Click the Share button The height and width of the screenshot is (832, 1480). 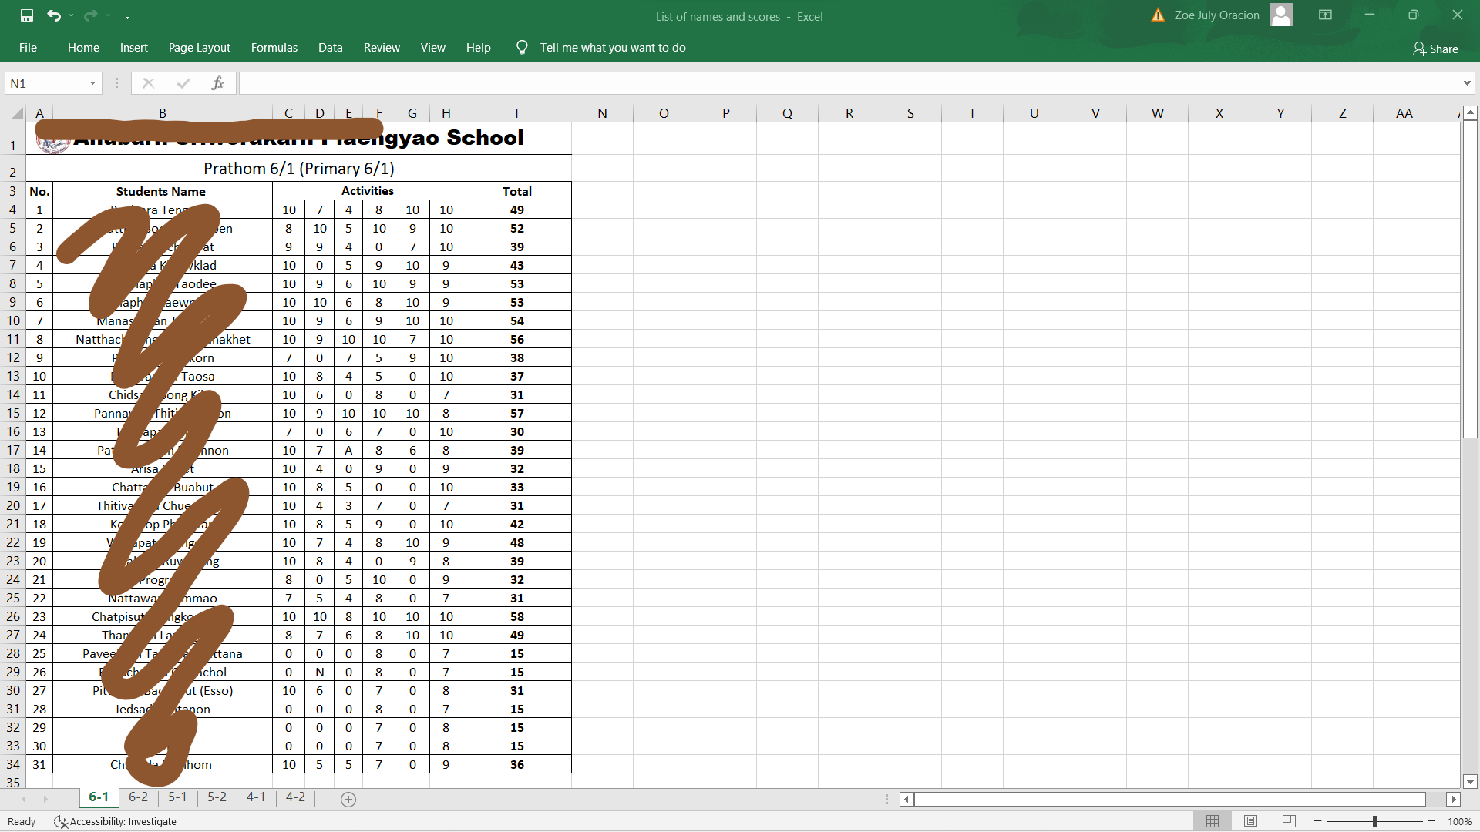point(1435,49)
